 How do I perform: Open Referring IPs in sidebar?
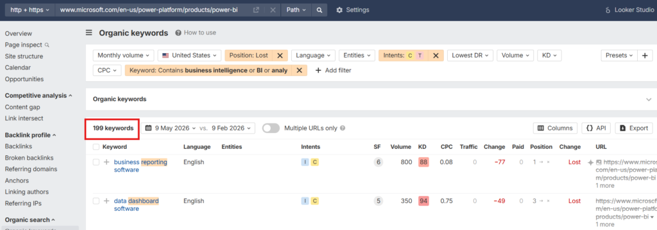point(23,204)
